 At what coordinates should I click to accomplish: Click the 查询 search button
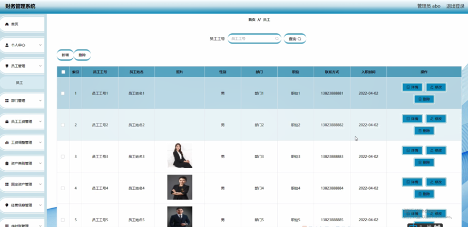(x=295, y=39)
